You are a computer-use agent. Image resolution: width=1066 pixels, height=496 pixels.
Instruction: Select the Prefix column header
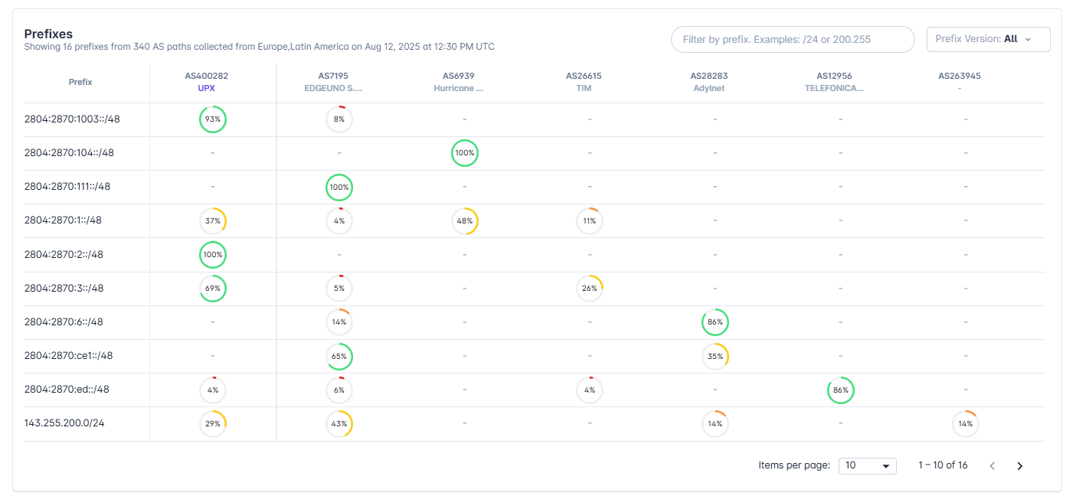[80, 82]
